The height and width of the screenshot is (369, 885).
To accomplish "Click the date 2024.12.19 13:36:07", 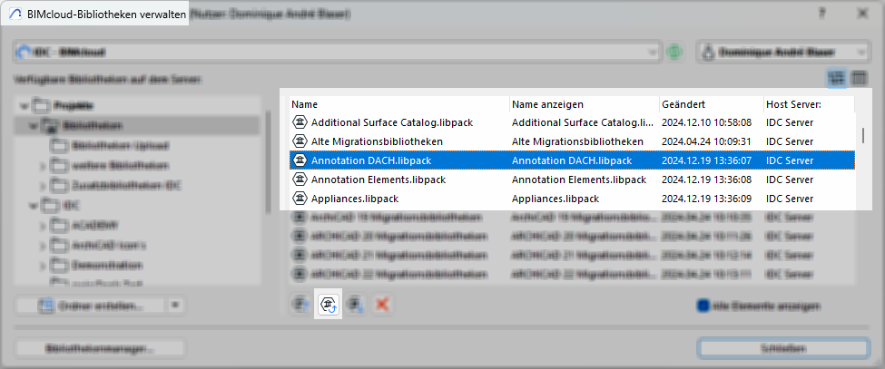I will [x=707, y=160].
